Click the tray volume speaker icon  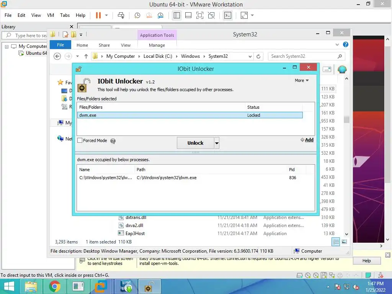pos(356,287)
